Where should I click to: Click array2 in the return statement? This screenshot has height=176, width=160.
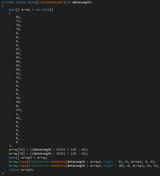(x=26, y=170)
